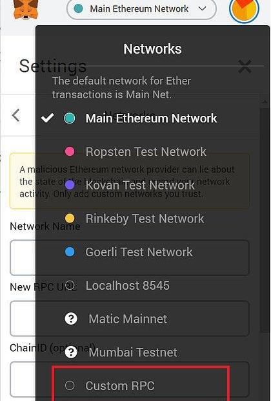The image size is (271, 401).
Task: Click the purple Kovan network dot
Action: pos(70,184)
